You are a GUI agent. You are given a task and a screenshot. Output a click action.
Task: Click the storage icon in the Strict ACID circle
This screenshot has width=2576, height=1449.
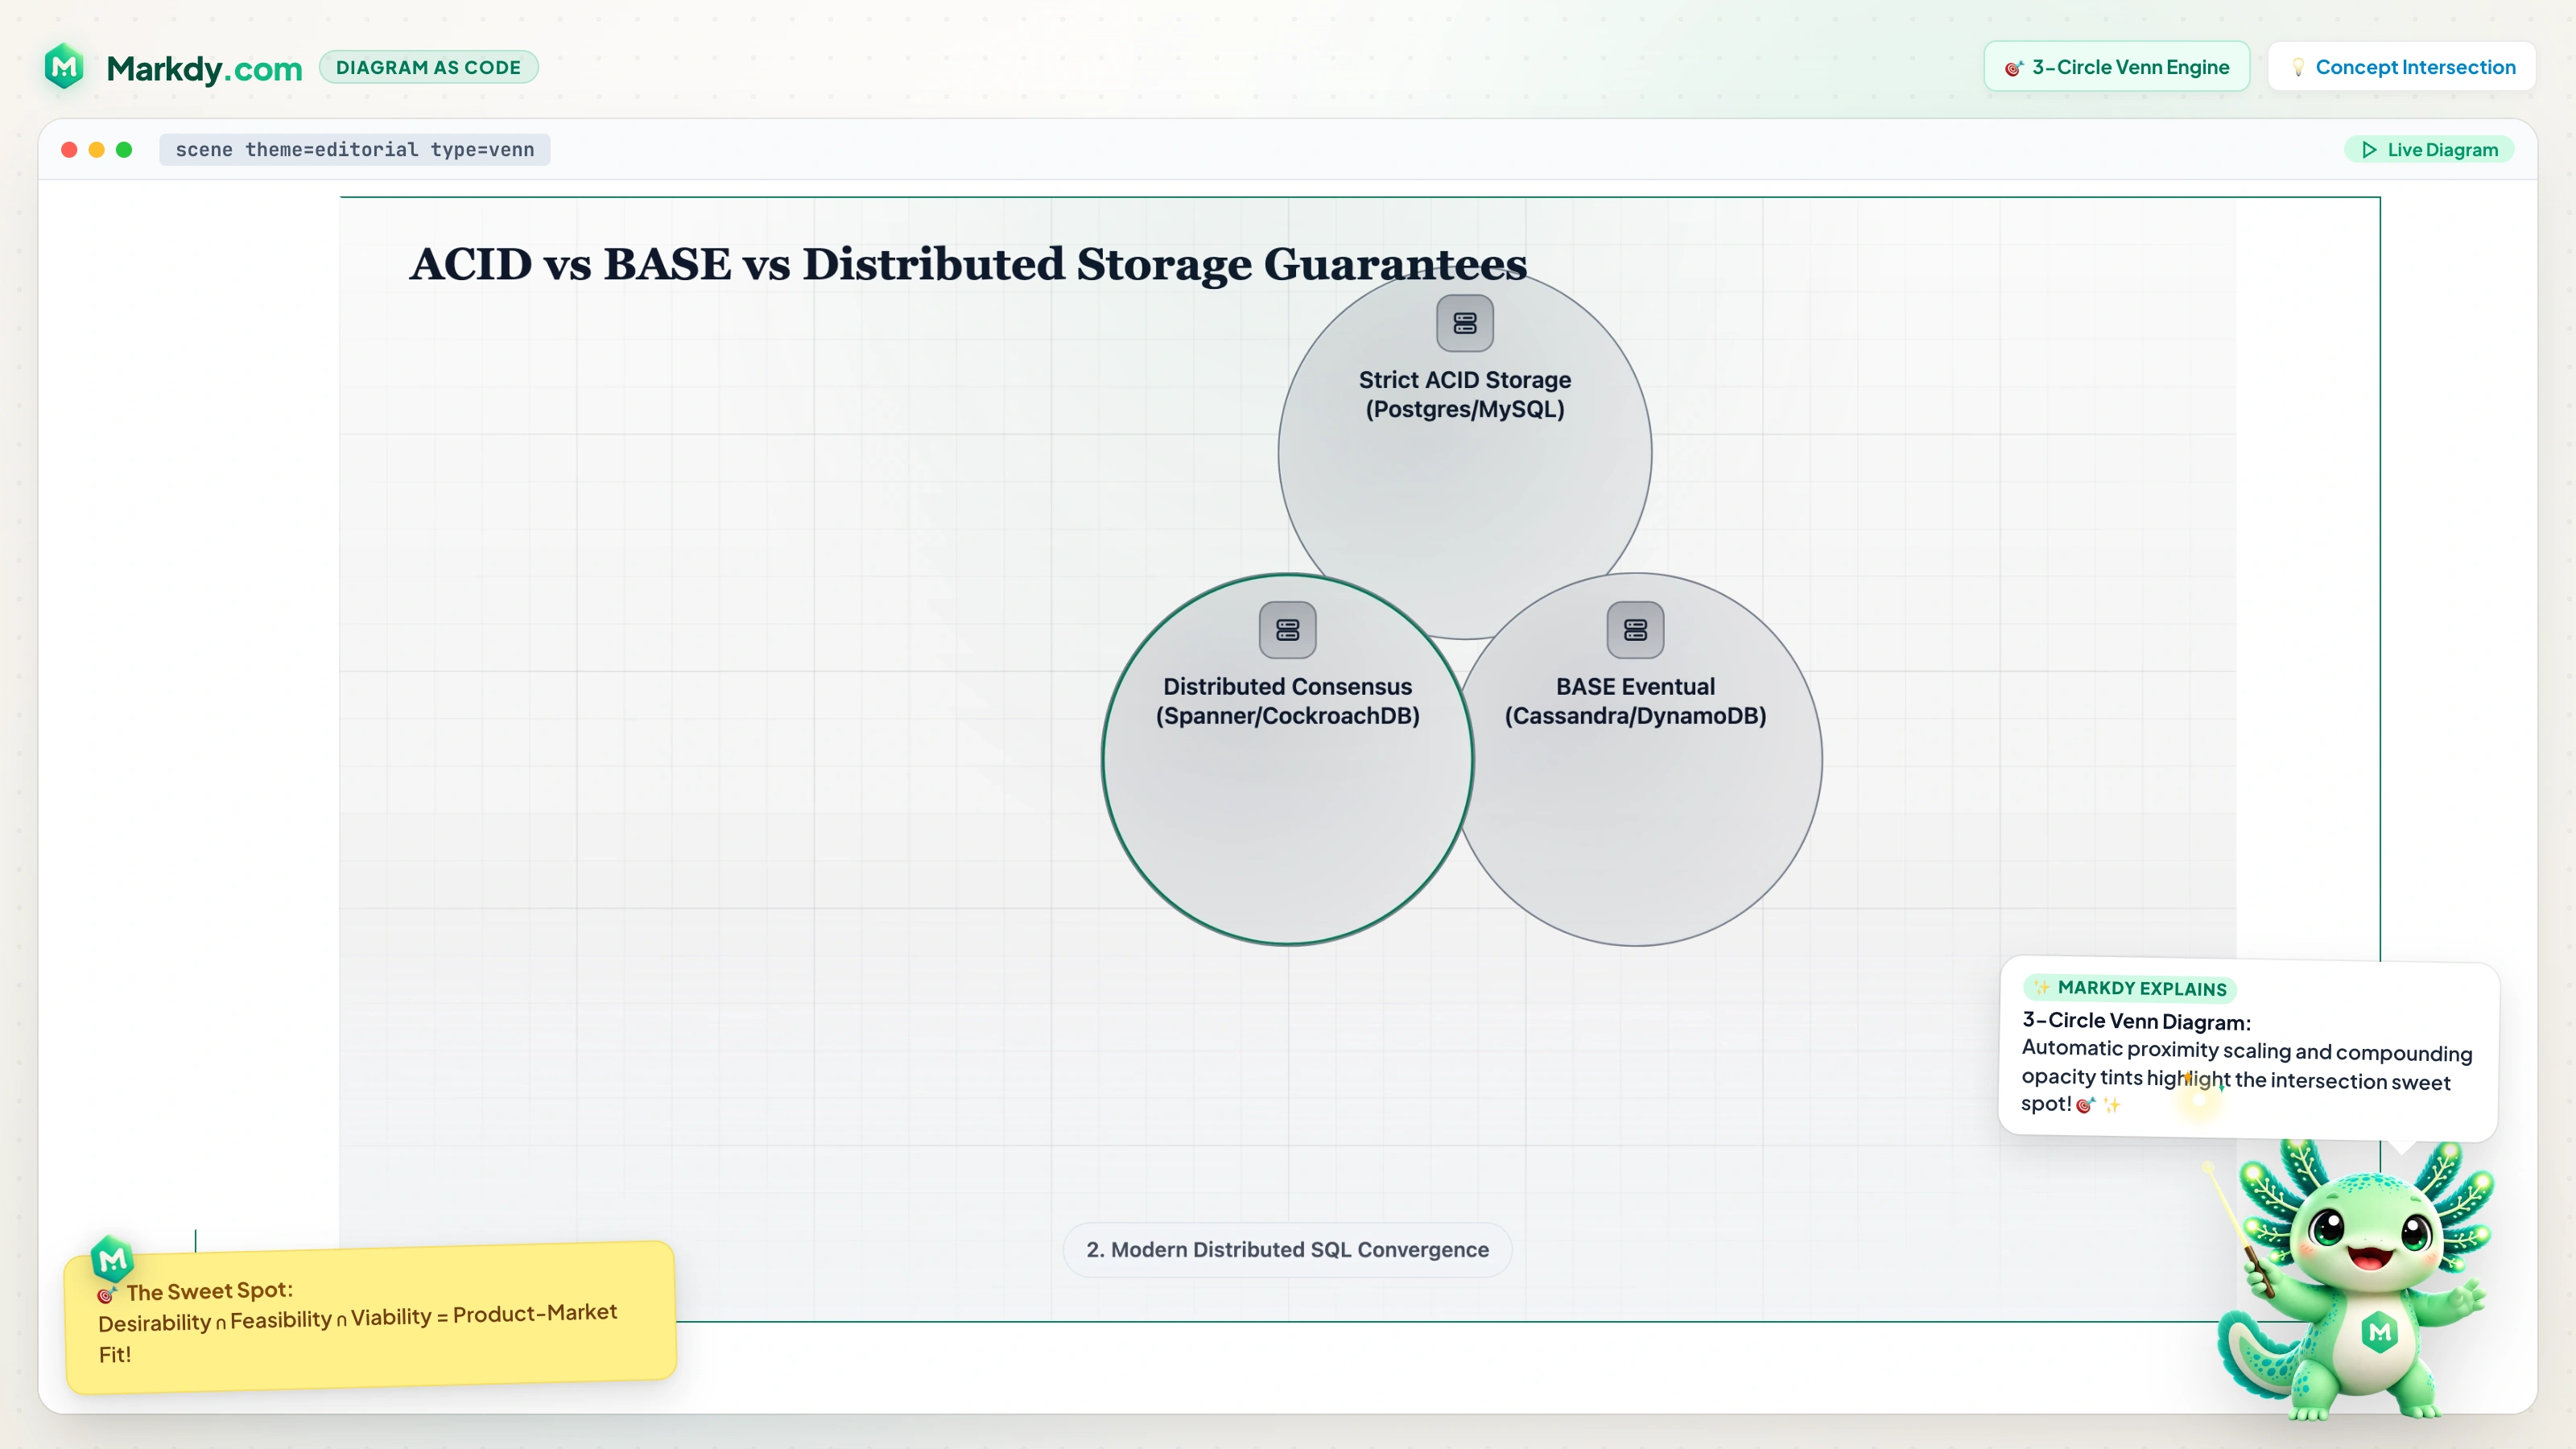[1465, 323]
